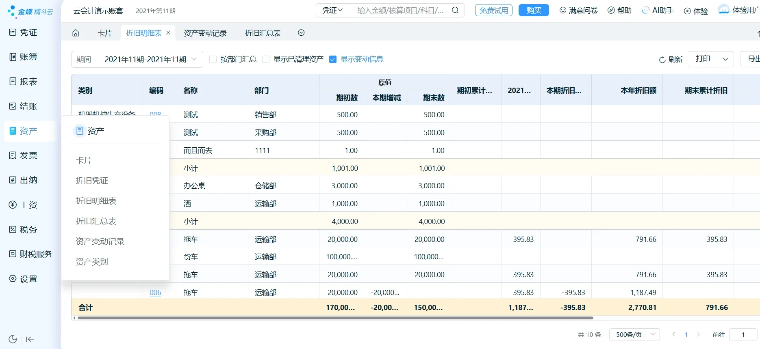Toggle dark mode moon icon
The image size is (760, 349).
pos(13,339)
